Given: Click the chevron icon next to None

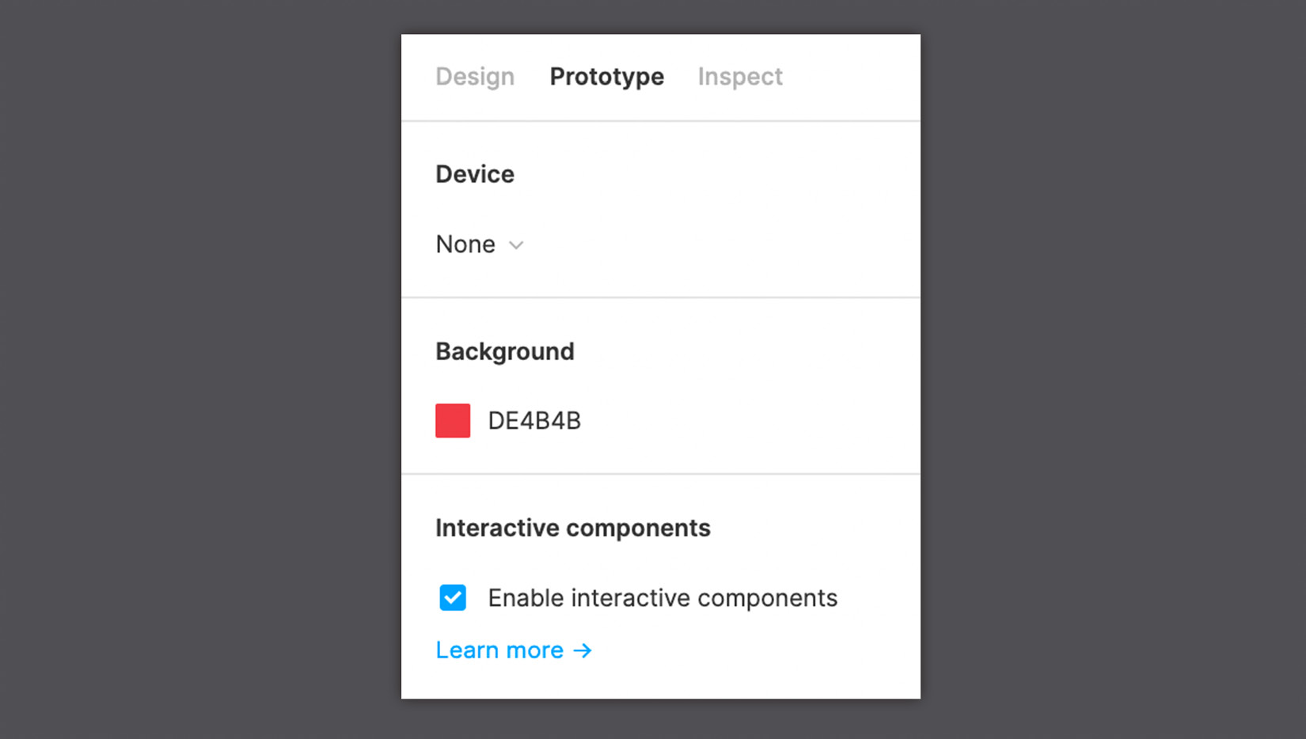Looking at the screenshot, I should pyautogui.click(x=516, y=245).
